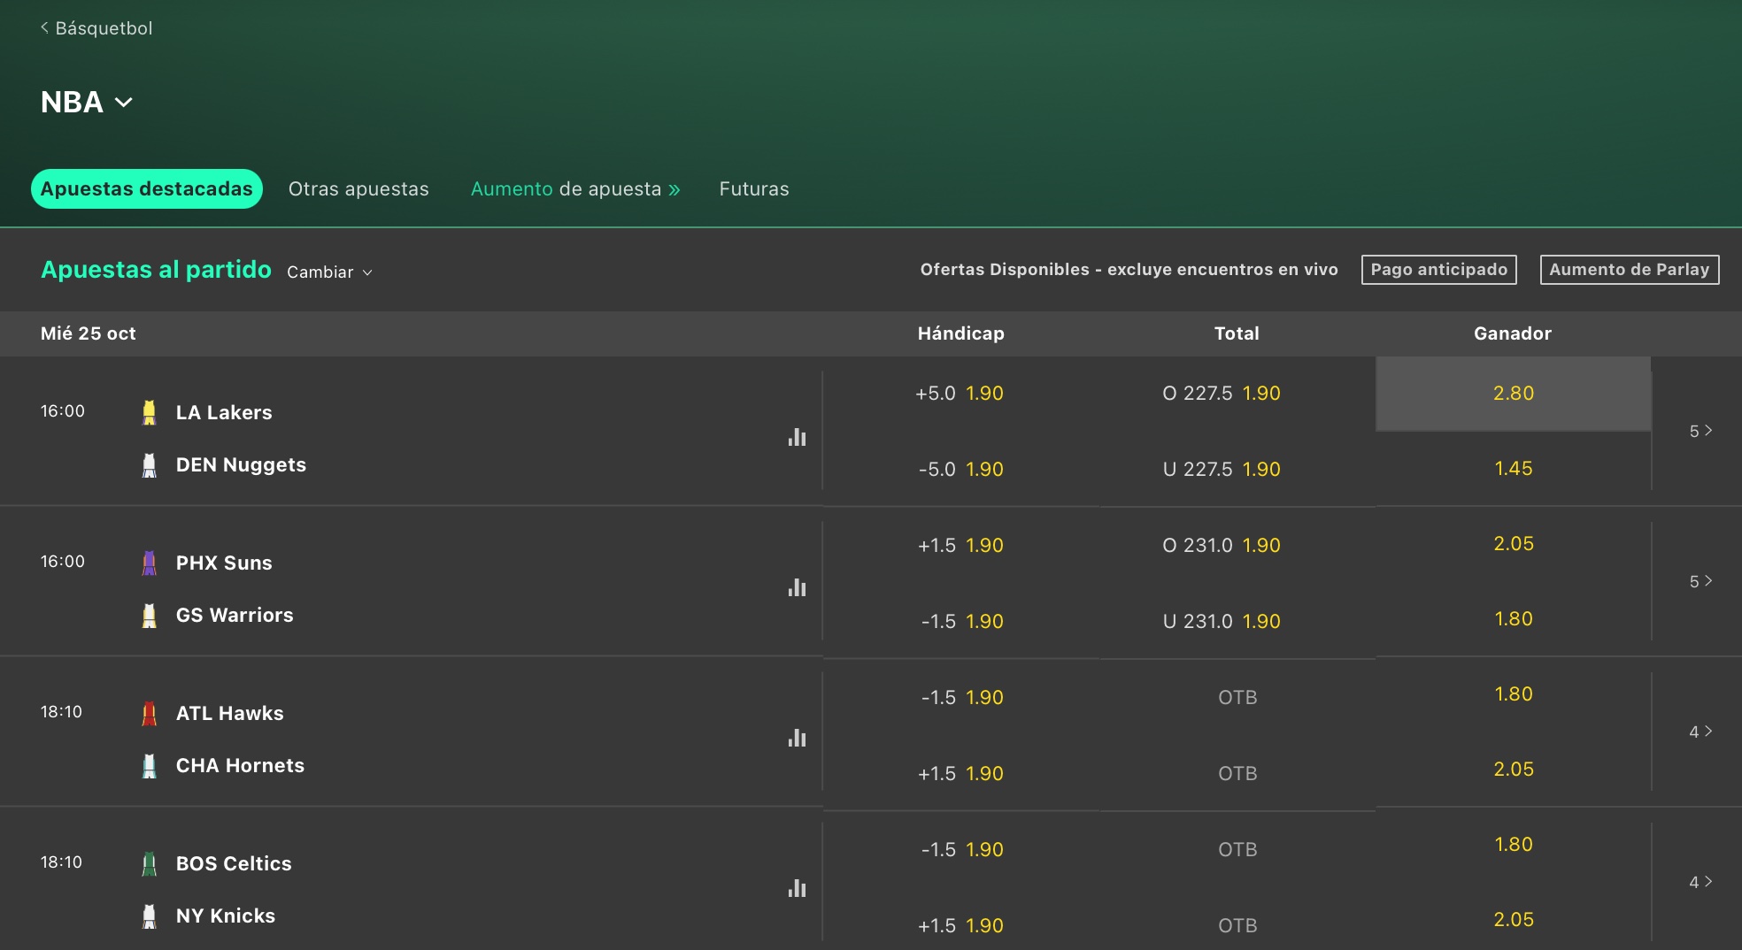Open the Cambiar market dropdown
The width and height of the screenshot is (1742, 950).
coord(329,272)
